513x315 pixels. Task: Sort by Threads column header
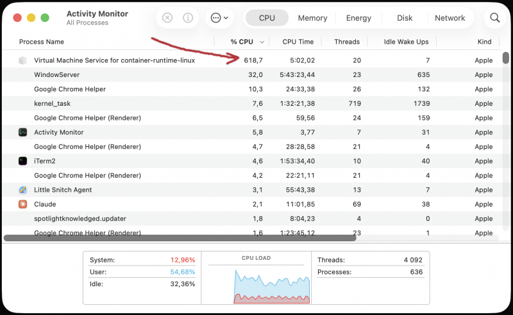[x=347, y=42]
